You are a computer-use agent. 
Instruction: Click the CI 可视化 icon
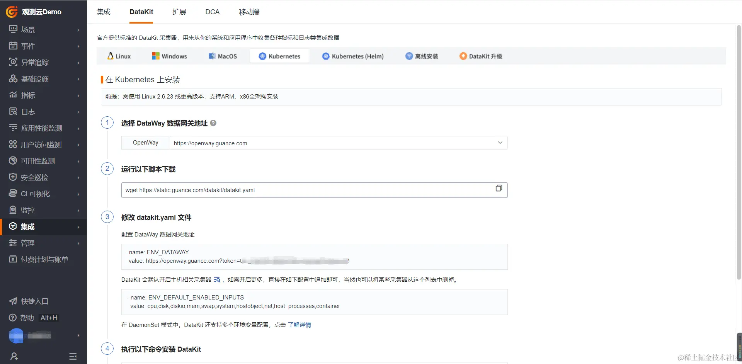coord(13,194)
